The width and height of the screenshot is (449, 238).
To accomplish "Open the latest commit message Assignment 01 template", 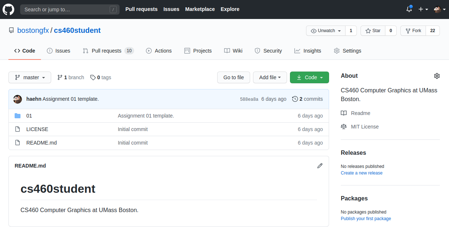I will click(71, 99).
